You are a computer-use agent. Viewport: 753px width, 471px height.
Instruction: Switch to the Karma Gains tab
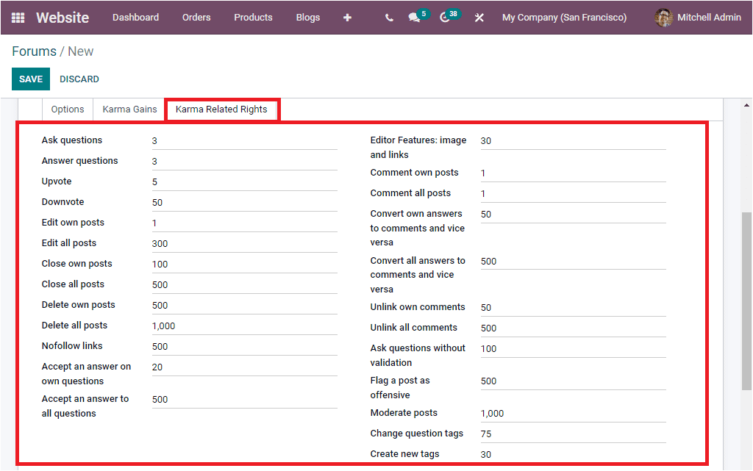[x=129, y=109]
